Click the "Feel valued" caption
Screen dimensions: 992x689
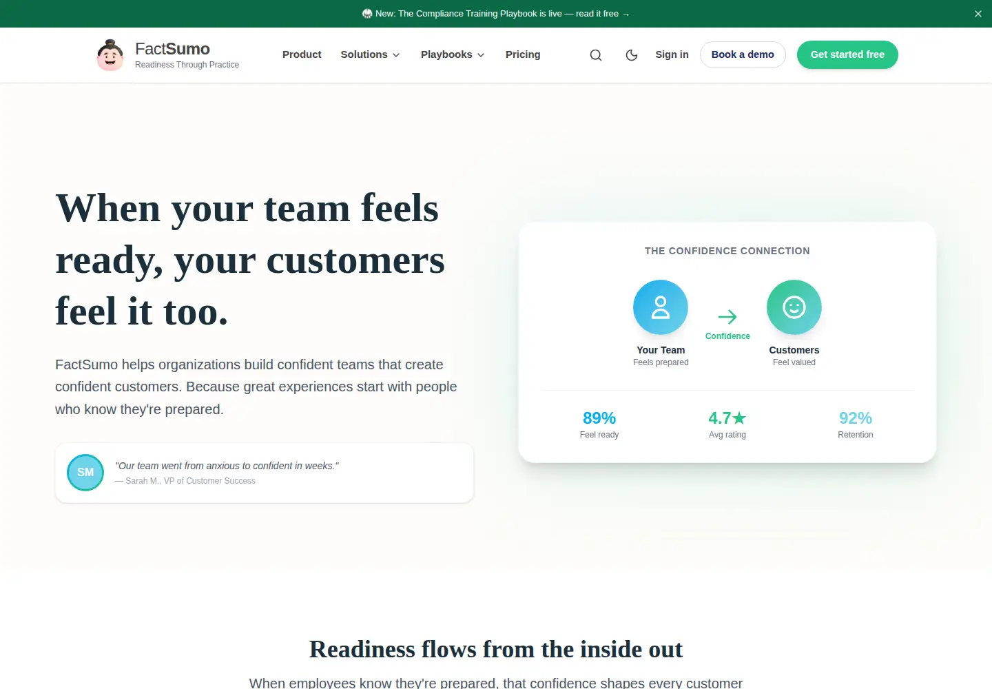tap(794, 362)
